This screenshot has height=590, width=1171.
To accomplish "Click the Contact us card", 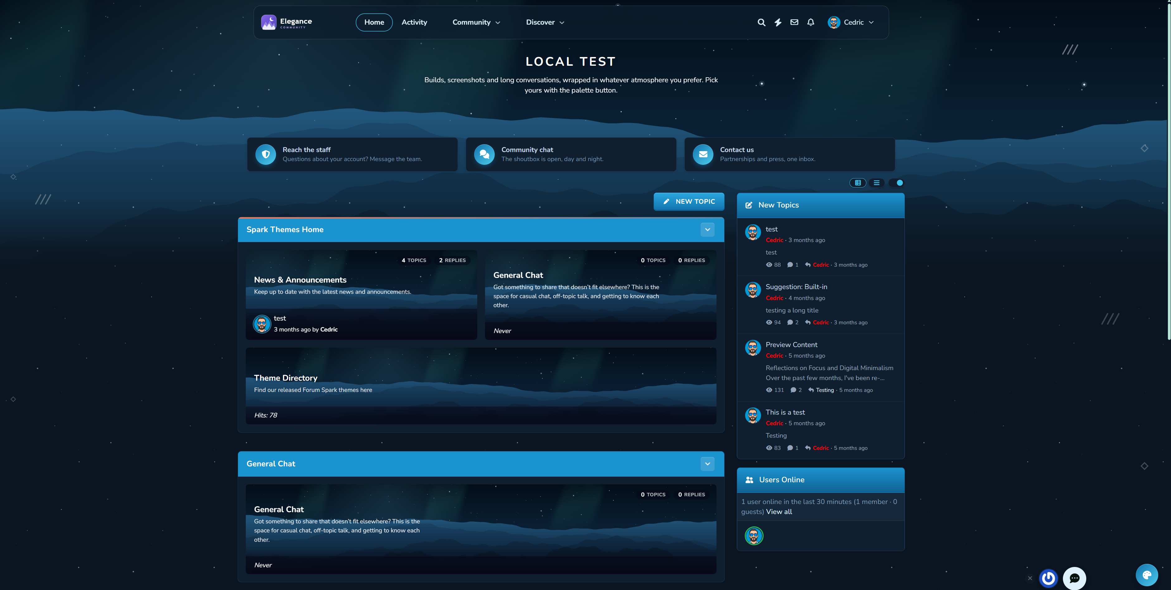I will [789, 155].
